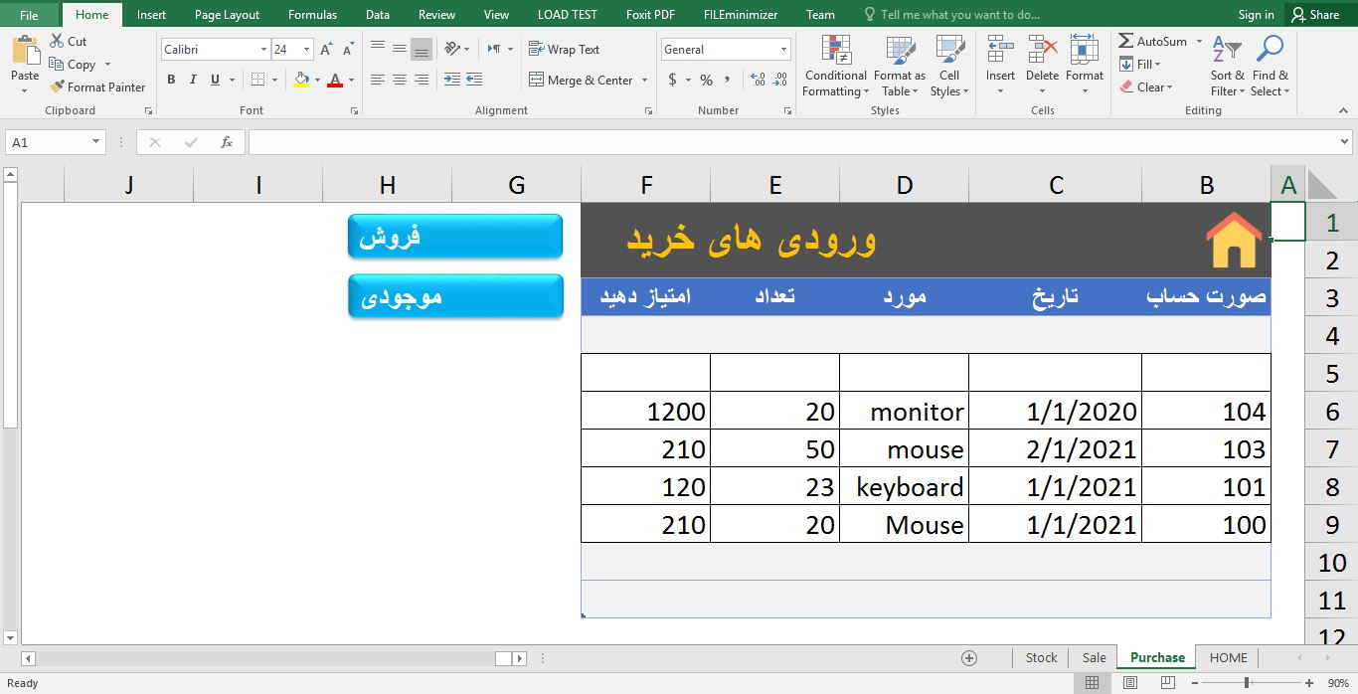Switch to Normal view in status bar
This screenshot has height=694, width=1358.
point(1092,683)
